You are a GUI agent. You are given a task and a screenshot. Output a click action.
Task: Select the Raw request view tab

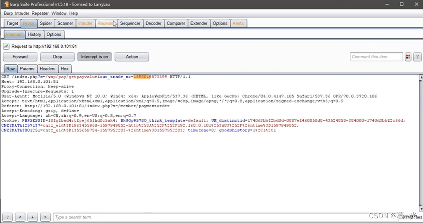pos(10,69)
